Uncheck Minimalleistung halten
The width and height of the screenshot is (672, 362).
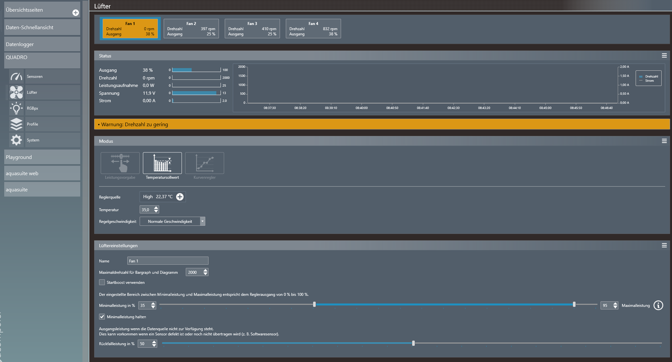102,317
